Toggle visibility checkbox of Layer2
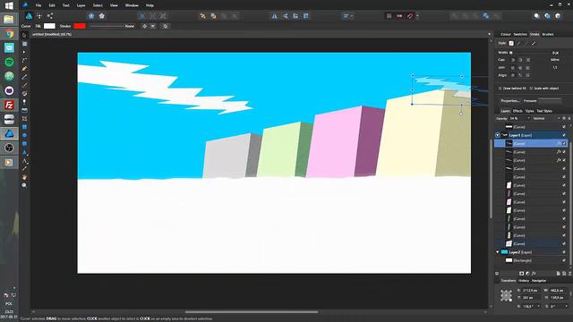 564,252
